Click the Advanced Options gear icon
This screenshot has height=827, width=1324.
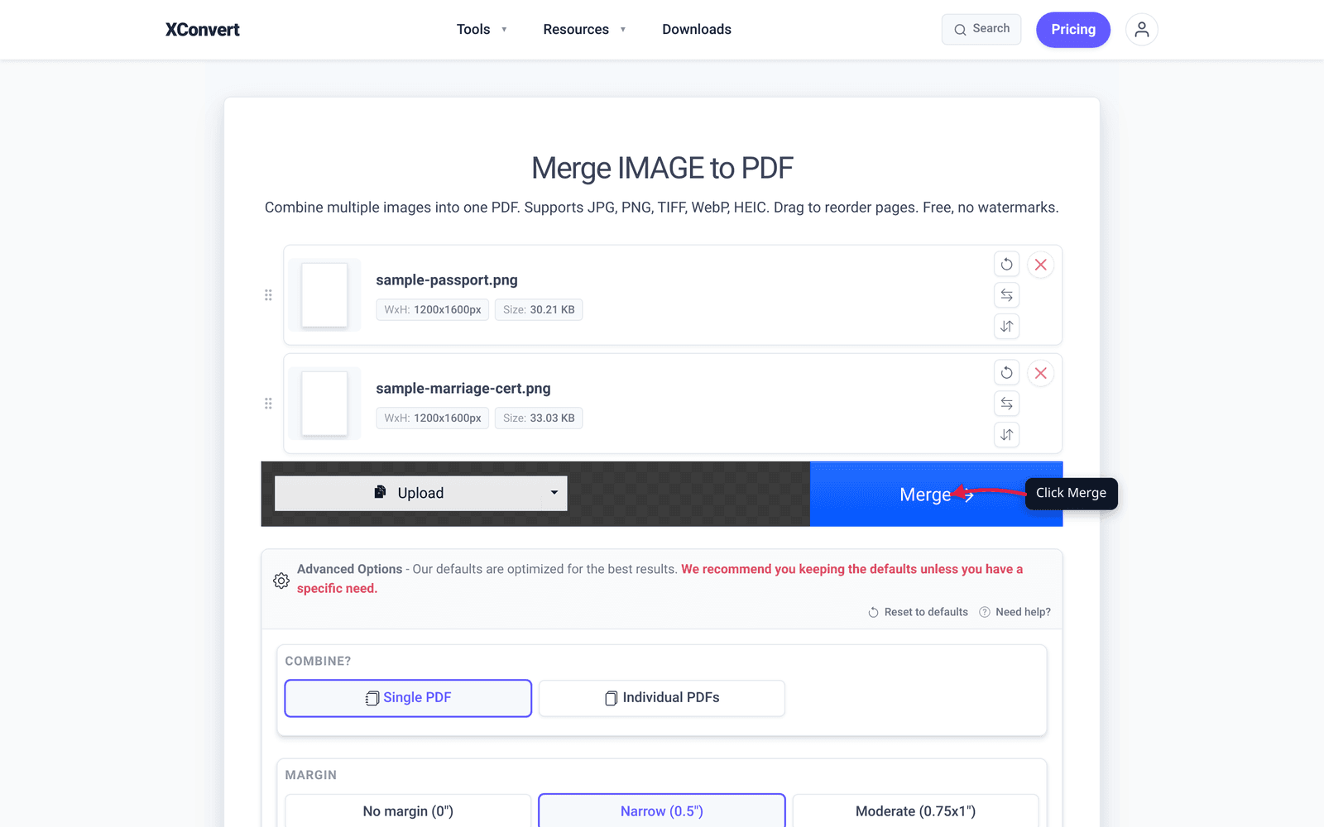[x=281, y=581]
